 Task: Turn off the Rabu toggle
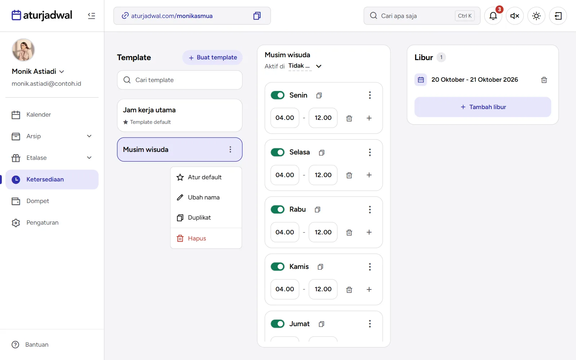point(278,210)
